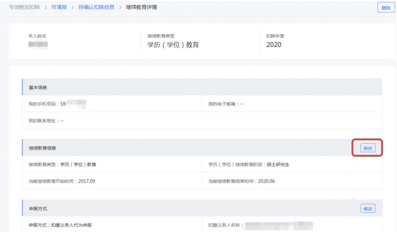
Task: Click the chevron arrow before 继续教育详情
Action: pos(120,8)
